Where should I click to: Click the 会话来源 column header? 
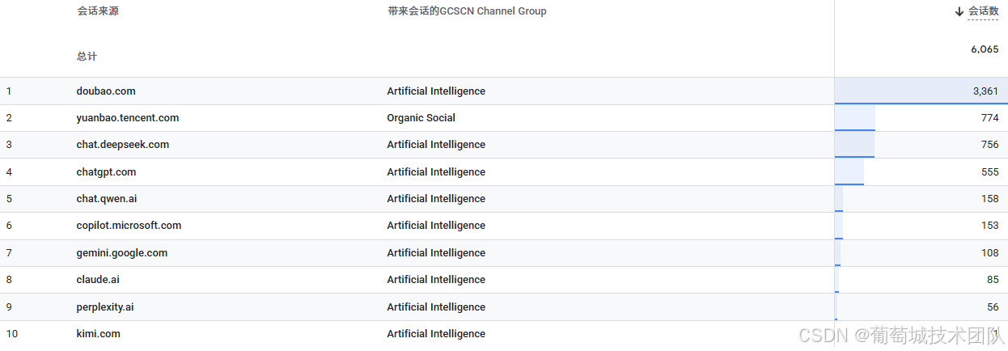coord(98,11)
